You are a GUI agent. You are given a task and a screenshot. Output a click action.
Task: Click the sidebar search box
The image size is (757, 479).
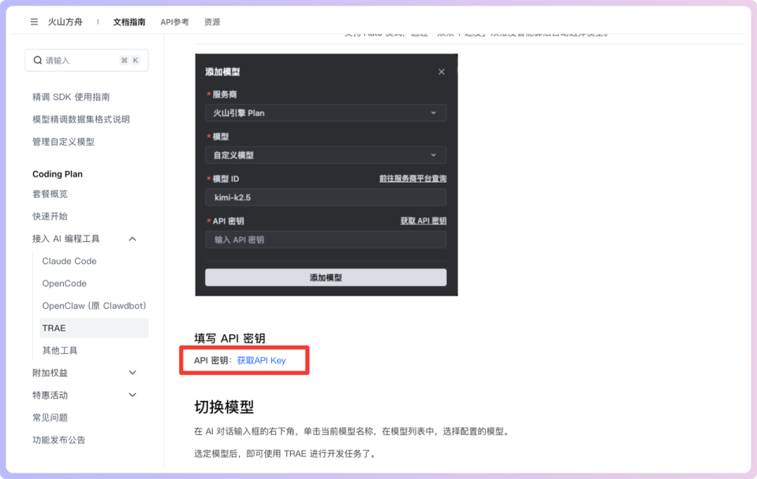coord(87,60)
